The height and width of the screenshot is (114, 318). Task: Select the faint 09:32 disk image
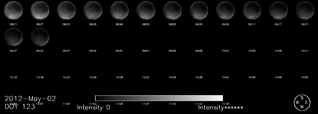tap(40, 37)
